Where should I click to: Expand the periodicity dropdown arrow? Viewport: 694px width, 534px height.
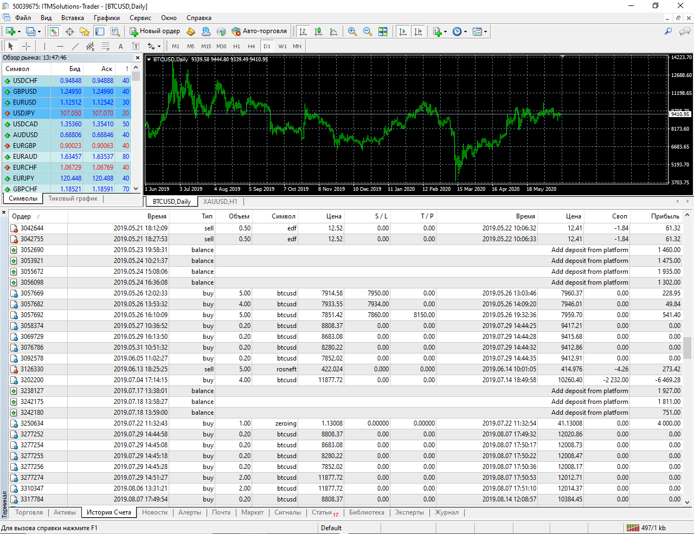[465, 31]
